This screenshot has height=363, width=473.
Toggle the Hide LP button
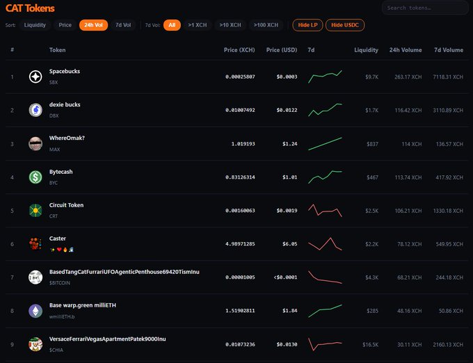tap(307, 25)
